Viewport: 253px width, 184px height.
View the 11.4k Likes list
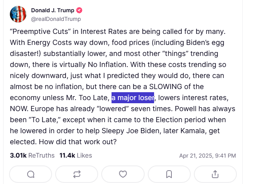click(76, 156)
